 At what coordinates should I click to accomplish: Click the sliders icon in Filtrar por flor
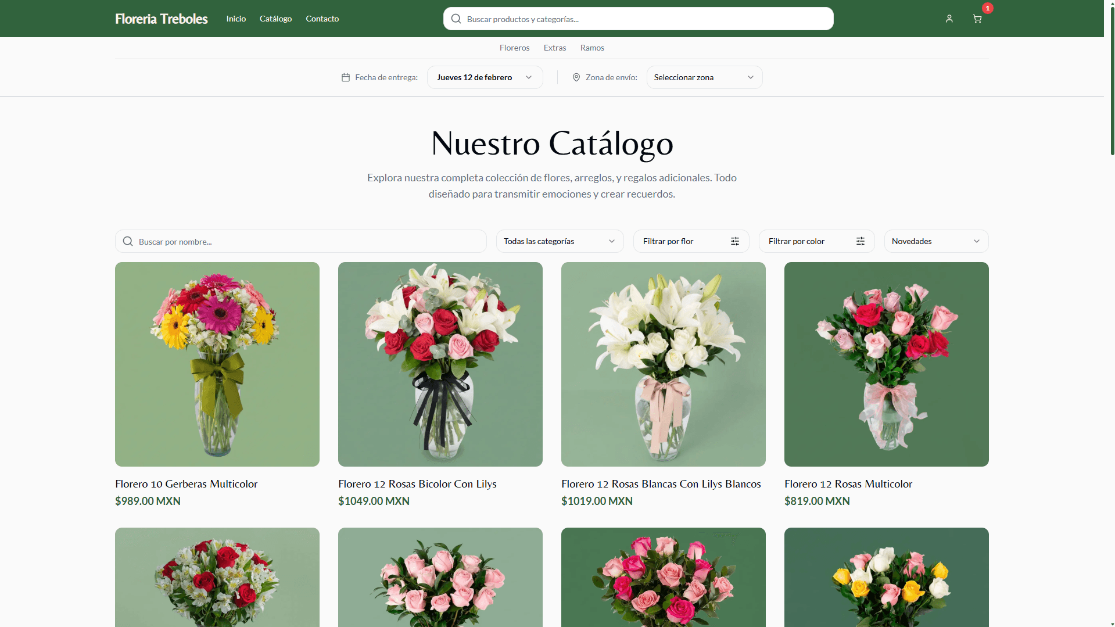735,241
